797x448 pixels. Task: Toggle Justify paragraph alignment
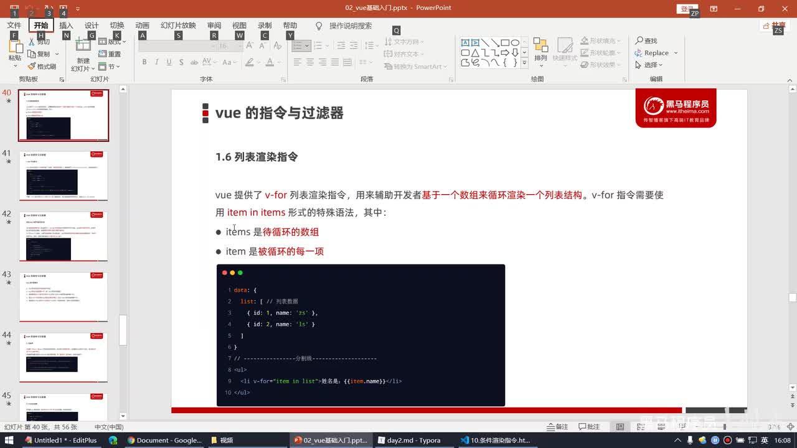point(335,62)
